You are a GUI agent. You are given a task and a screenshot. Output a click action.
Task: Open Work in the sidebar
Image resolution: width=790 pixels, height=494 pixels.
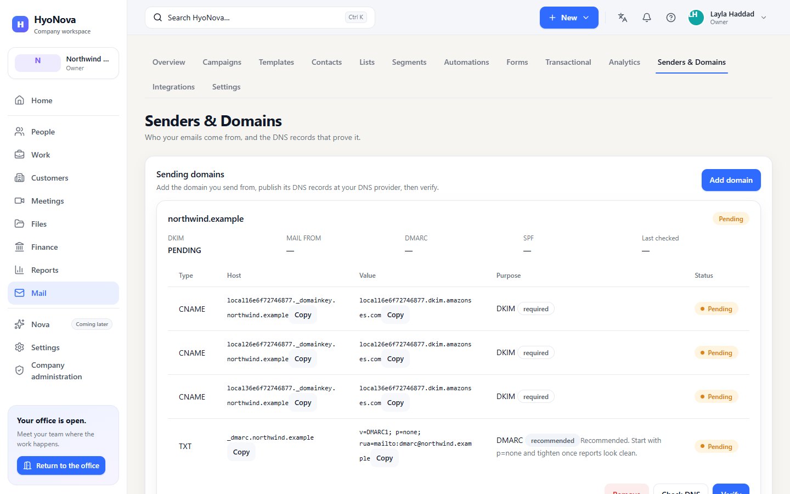pyautogui.click(x=63, y=155)
